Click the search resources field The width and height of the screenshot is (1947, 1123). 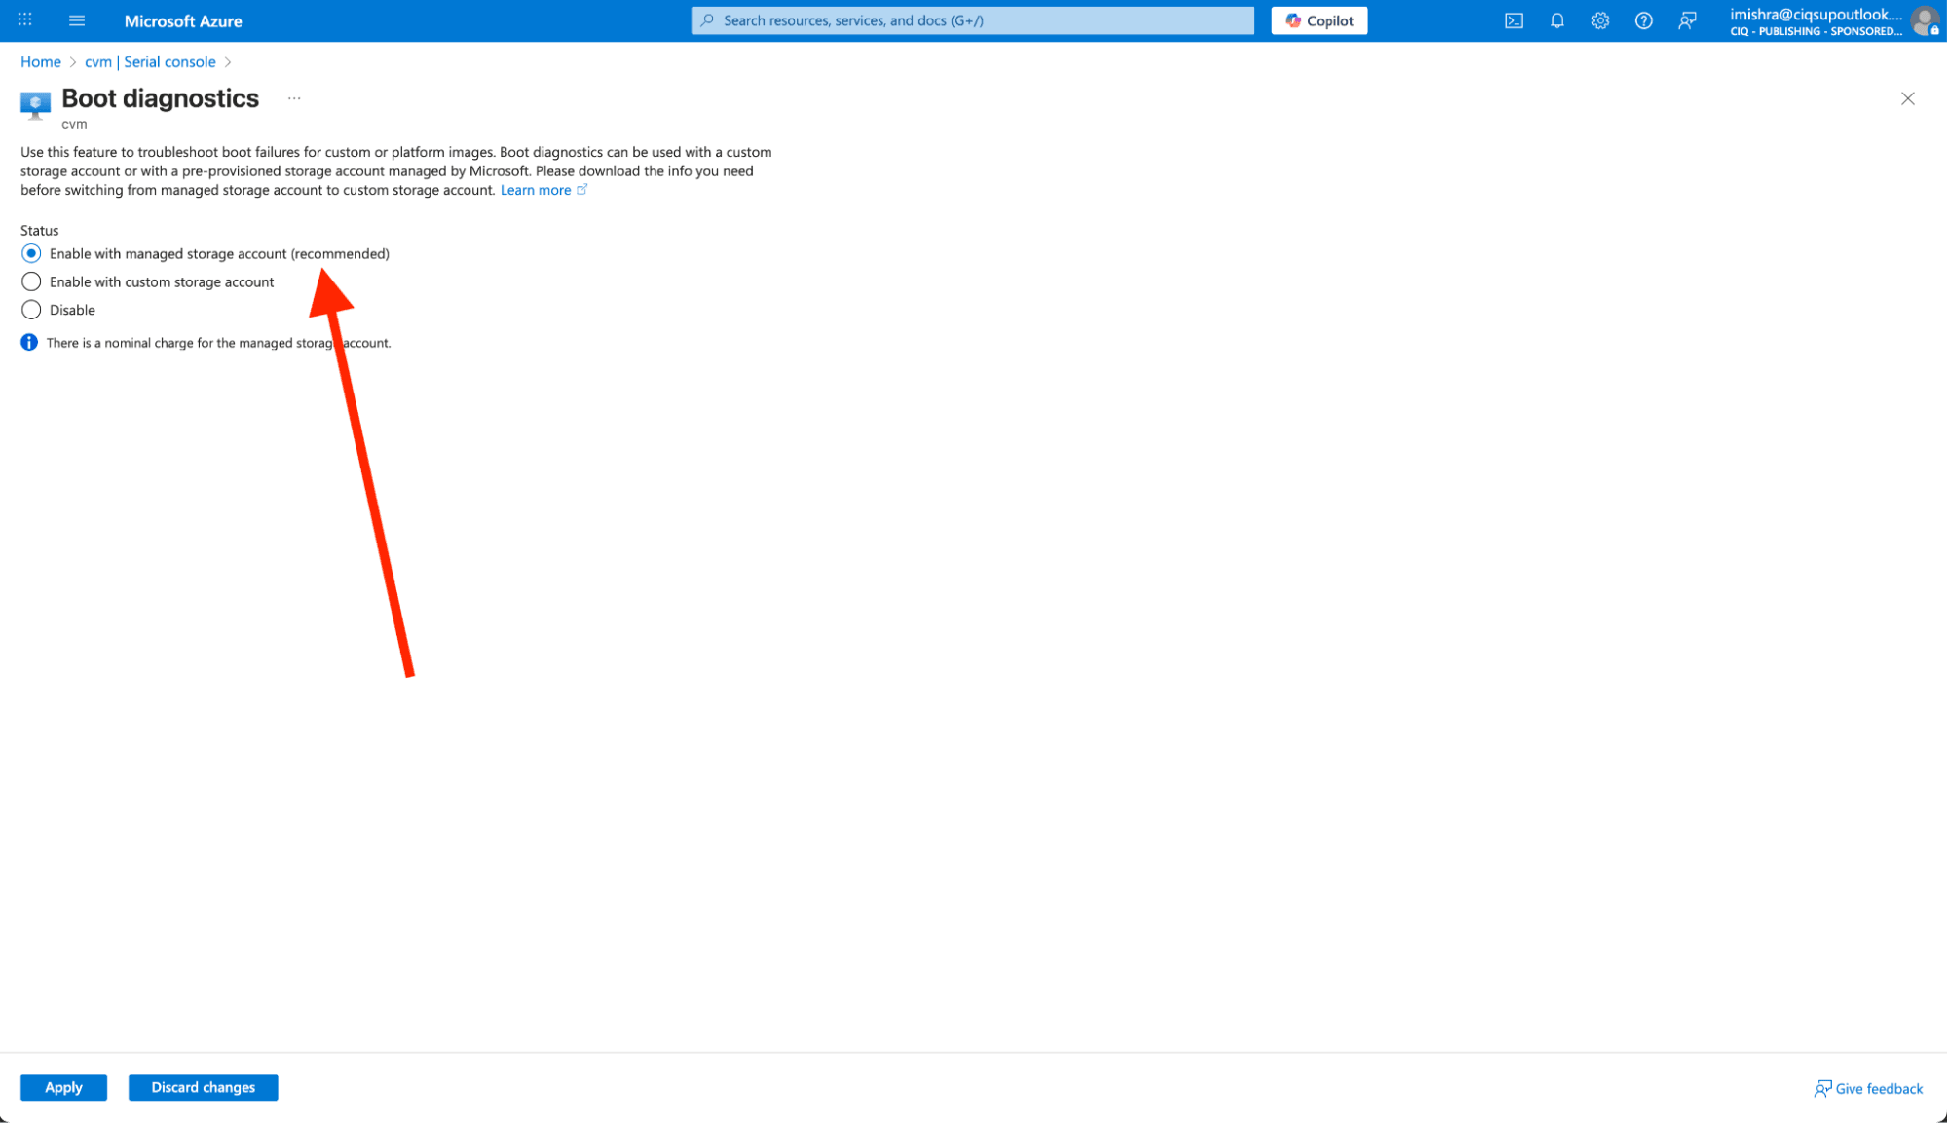click(972, 20)
